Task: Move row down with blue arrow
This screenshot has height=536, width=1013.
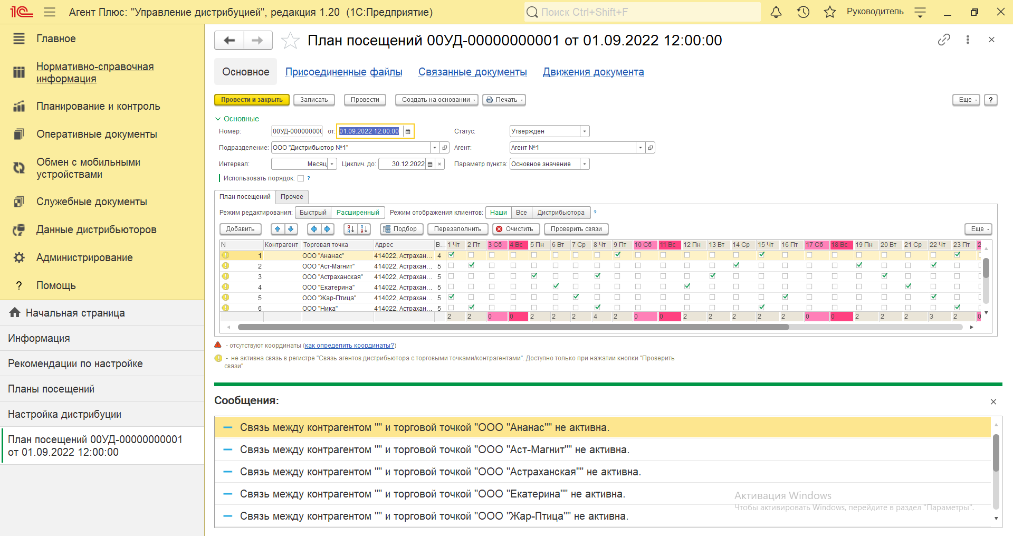Action: tap(291, 229)
